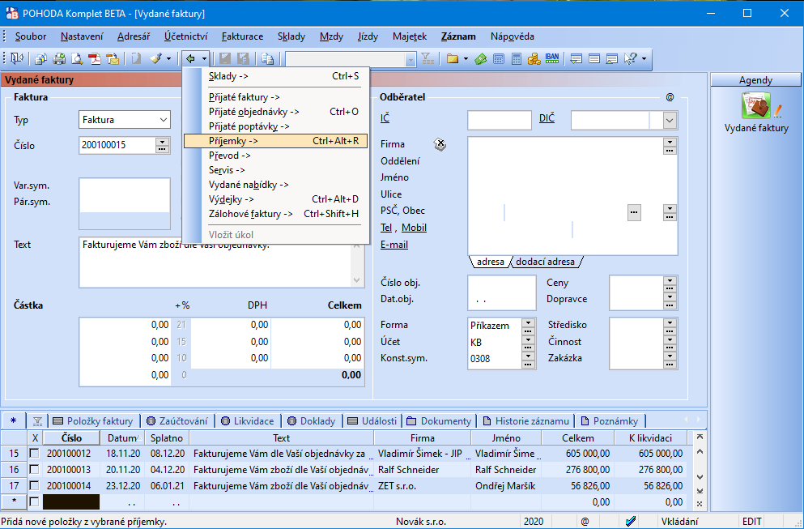Click the filter icon beside Položky faktury tab
This screenshot has width=804, height=529.
coord(37,421)
